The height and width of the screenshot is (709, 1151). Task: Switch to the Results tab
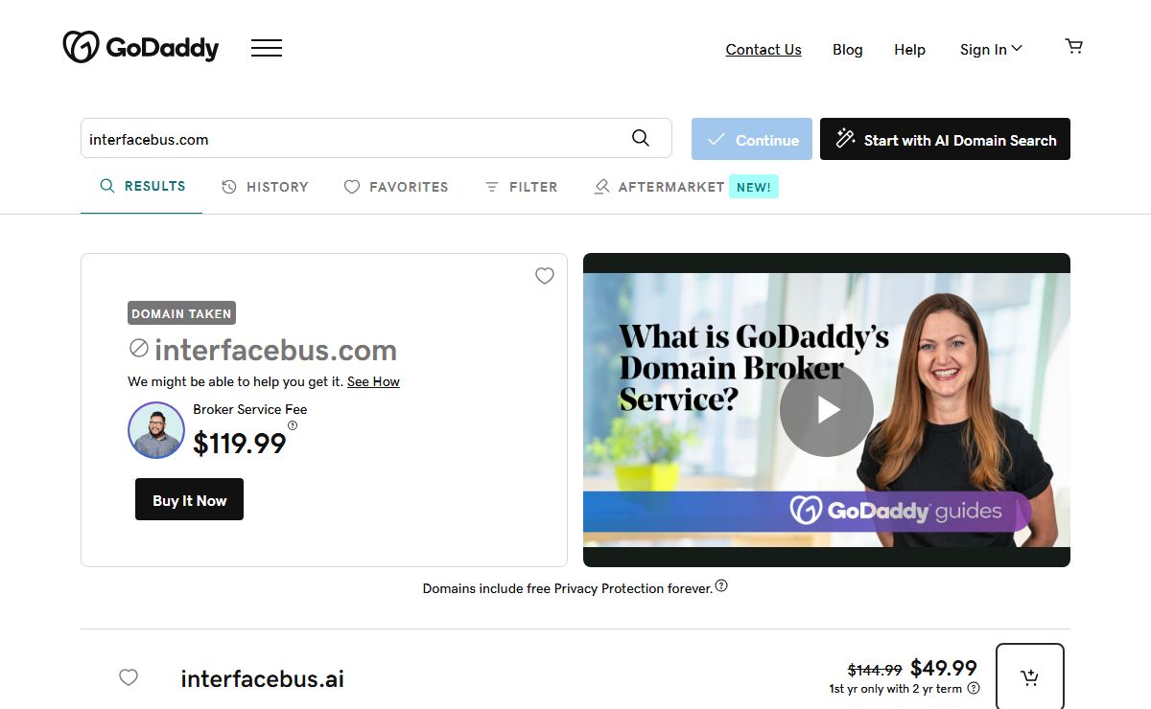pos(142,186)
